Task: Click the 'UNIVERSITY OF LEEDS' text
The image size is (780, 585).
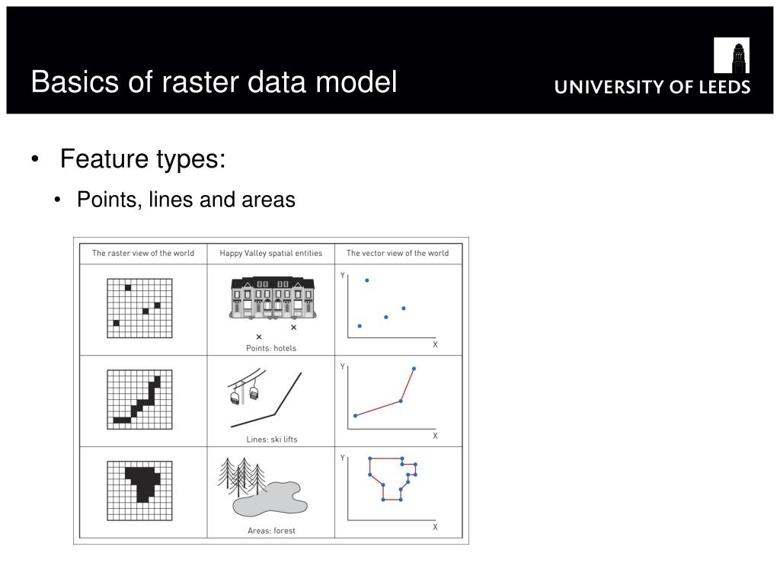Action: coord(652,87)
